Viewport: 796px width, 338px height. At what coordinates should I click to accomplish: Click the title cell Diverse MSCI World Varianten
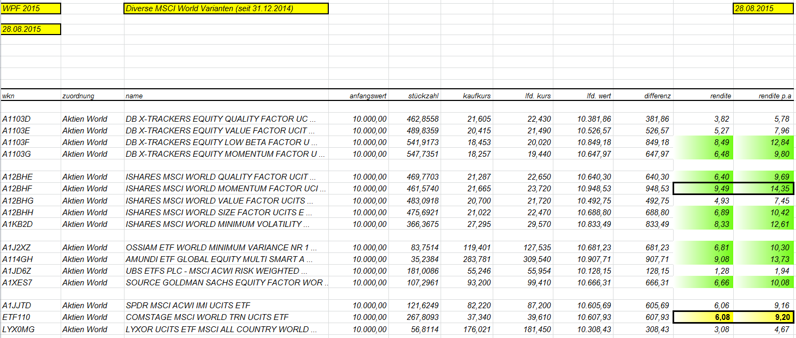[226, 9]
